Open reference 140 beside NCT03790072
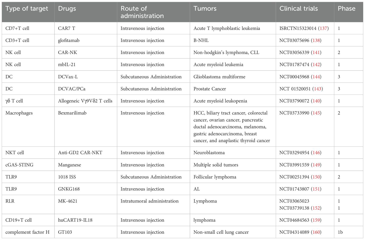The height and width of the screenshot is (240, 365). click(x=316, y=101)
